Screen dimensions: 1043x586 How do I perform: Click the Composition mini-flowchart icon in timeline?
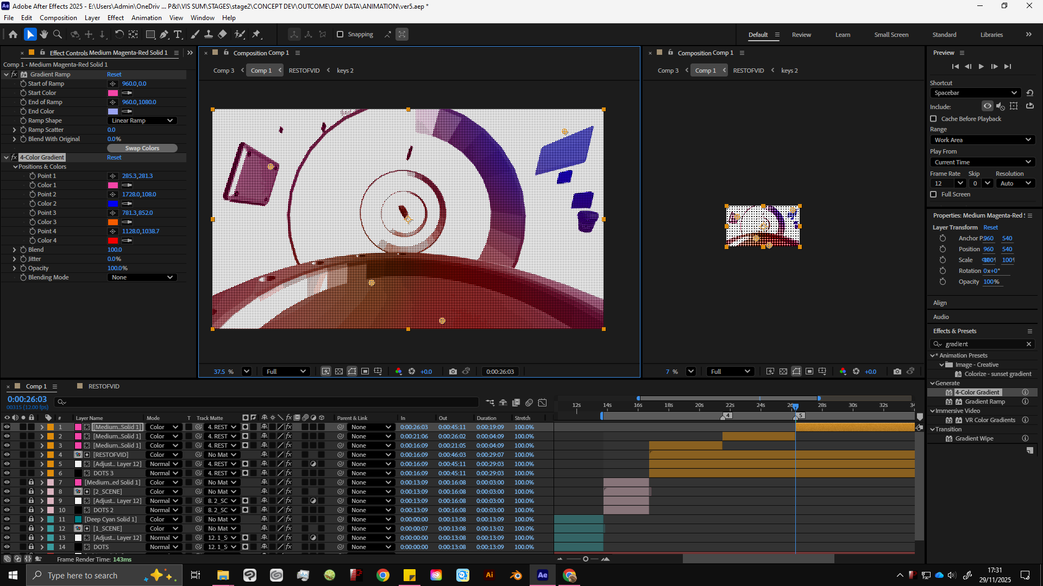pyautogui.click(x=490, y=402)
